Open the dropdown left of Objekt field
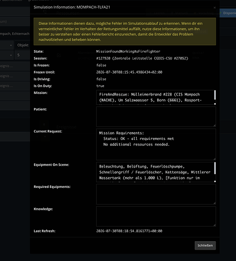The width and height of the screenshot is (236, 261). point(7,45)
